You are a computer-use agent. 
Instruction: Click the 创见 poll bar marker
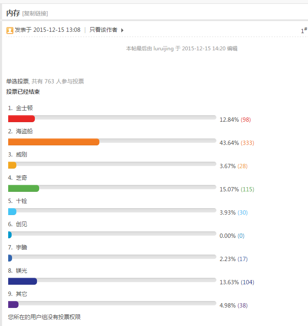(x=10, y=235)
